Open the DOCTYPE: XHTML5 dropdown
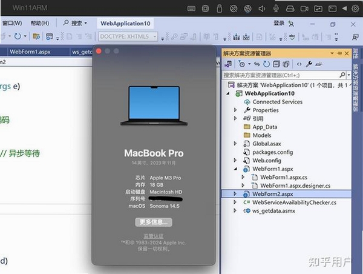This screenshot has height=274, width=363. pos(128,36)
